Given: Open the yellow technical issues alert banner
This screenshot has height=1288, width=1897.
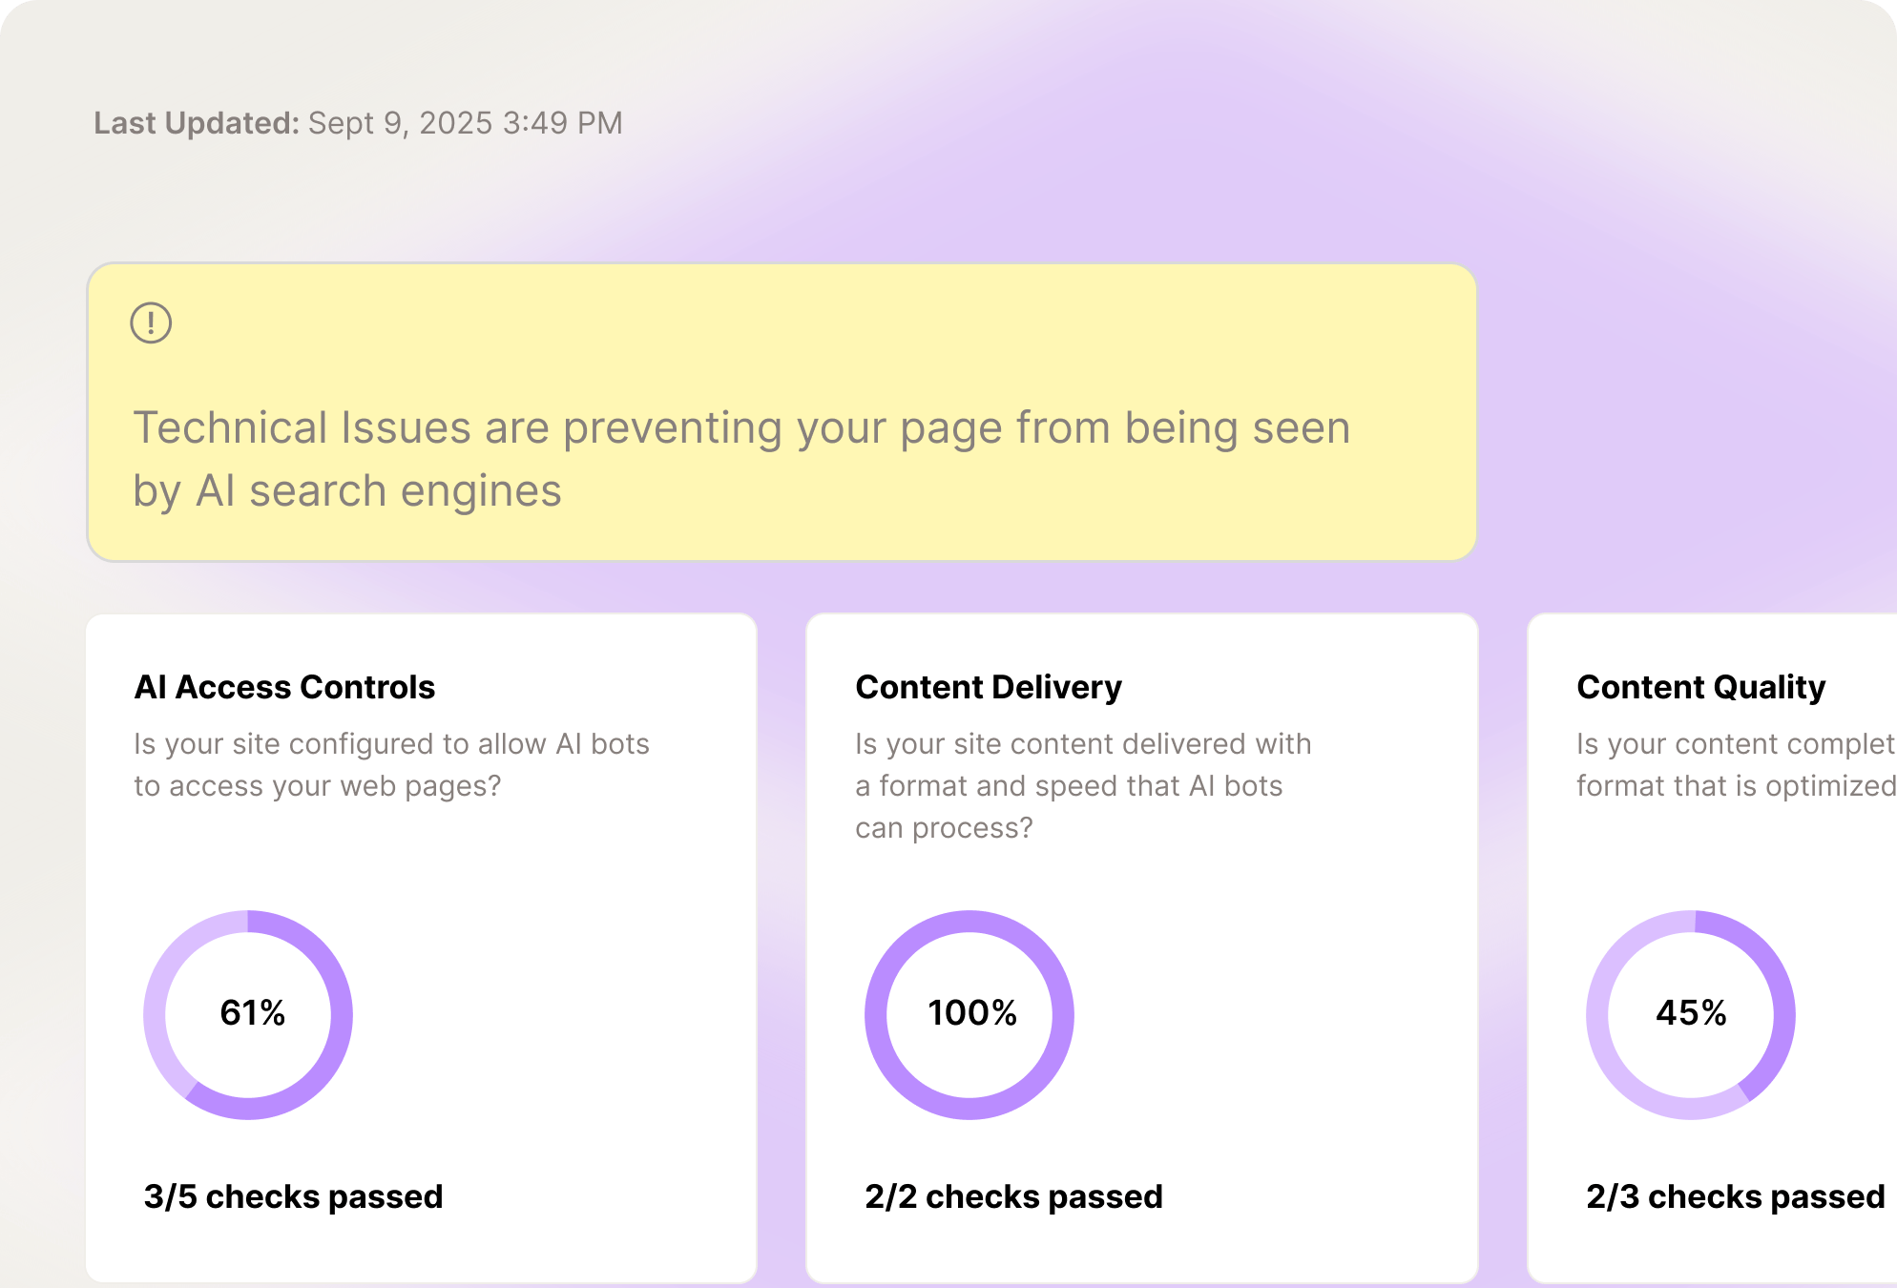Looking at the screenshot, I should pyautogui.click(x=782, y=412).
